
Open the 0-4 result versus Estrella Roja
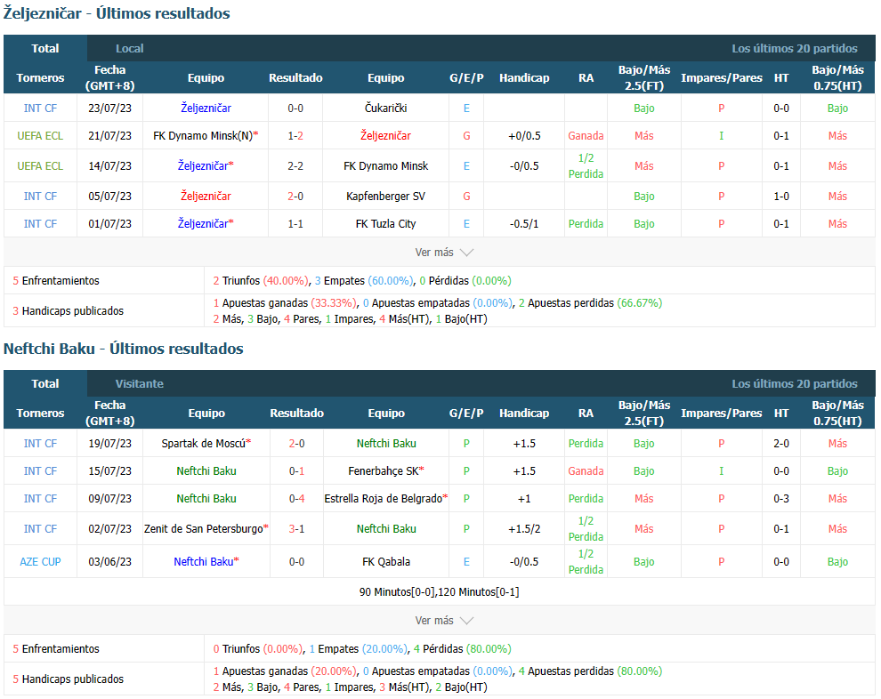click(296, 498)
